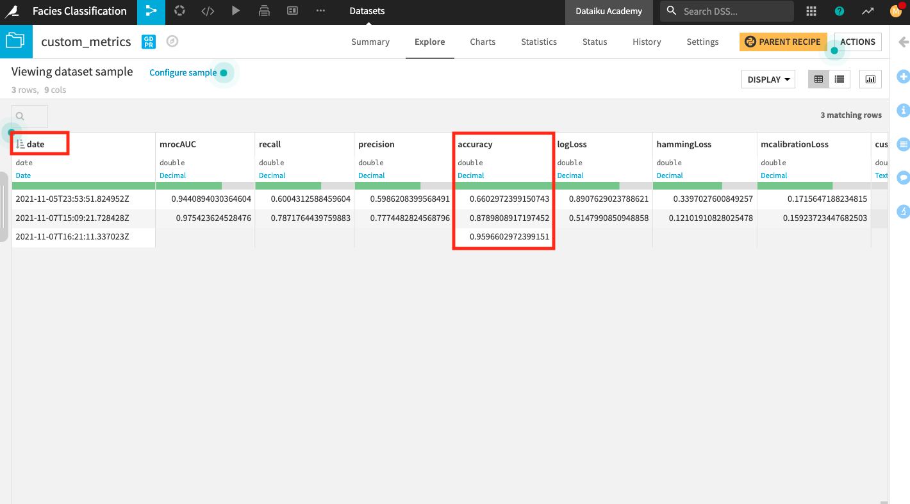Open the accuracy column header menu
910x504 pixels.
475,144
